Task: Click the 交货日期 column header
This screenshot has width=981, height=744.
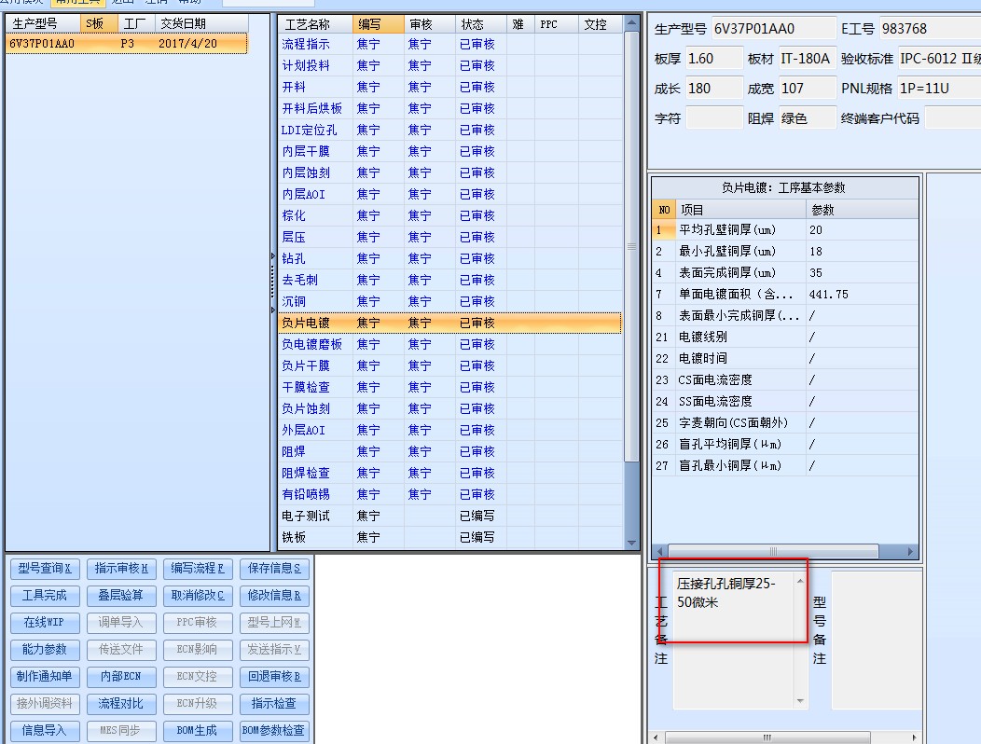Action: point(201,24)
